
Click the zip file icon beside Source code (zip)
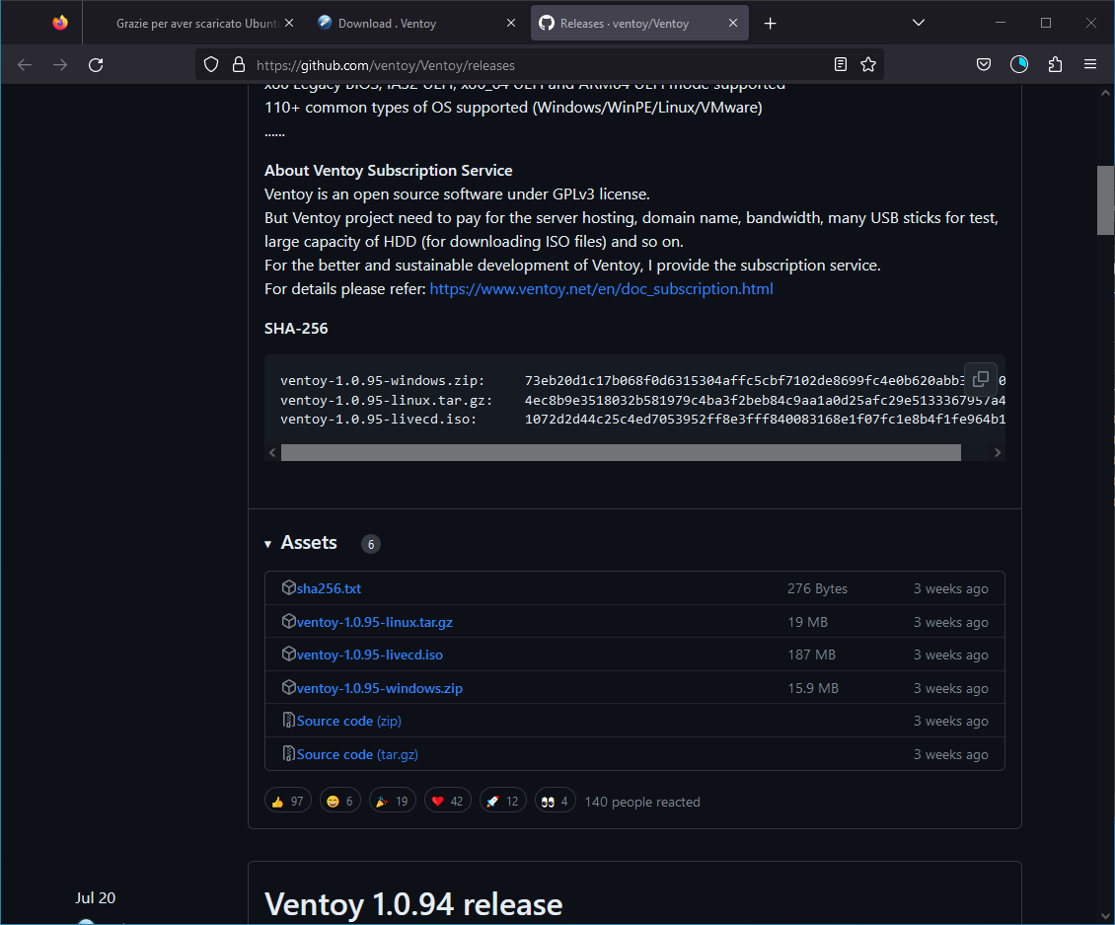tap(289, 720)
